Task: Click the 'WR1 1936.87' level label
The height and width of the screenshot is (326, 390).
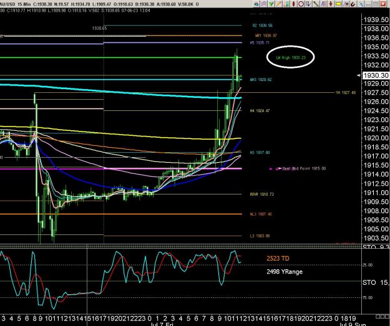Action: [x=266, y=36]
